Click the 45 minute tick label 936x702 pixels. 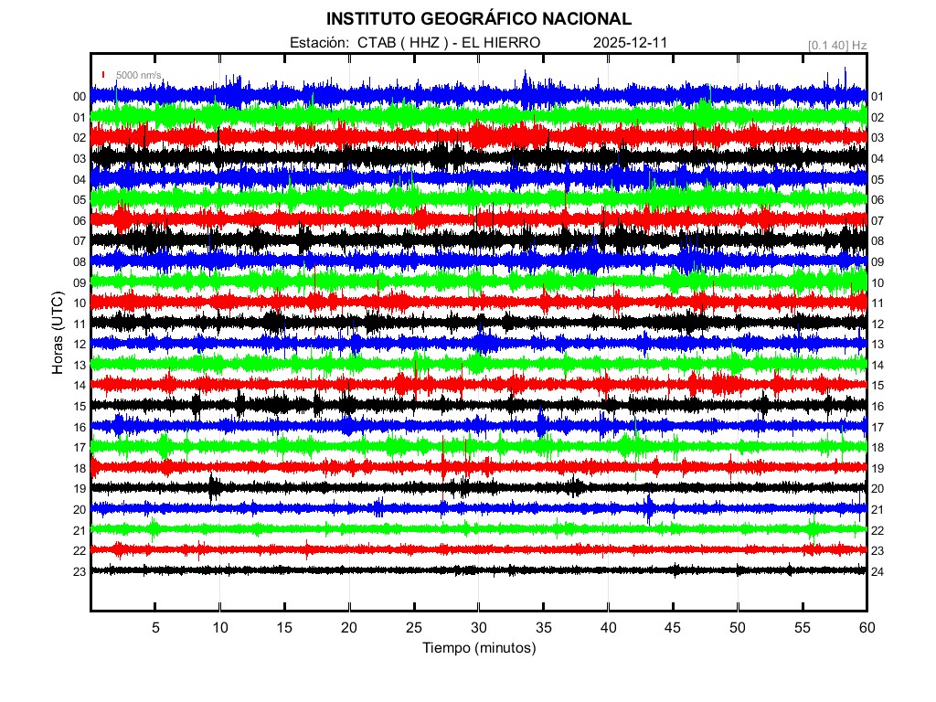(673, 628)
